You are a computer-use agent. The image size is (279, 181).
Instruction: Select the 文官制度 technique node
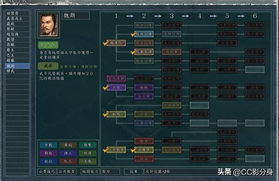coord(171,150)
